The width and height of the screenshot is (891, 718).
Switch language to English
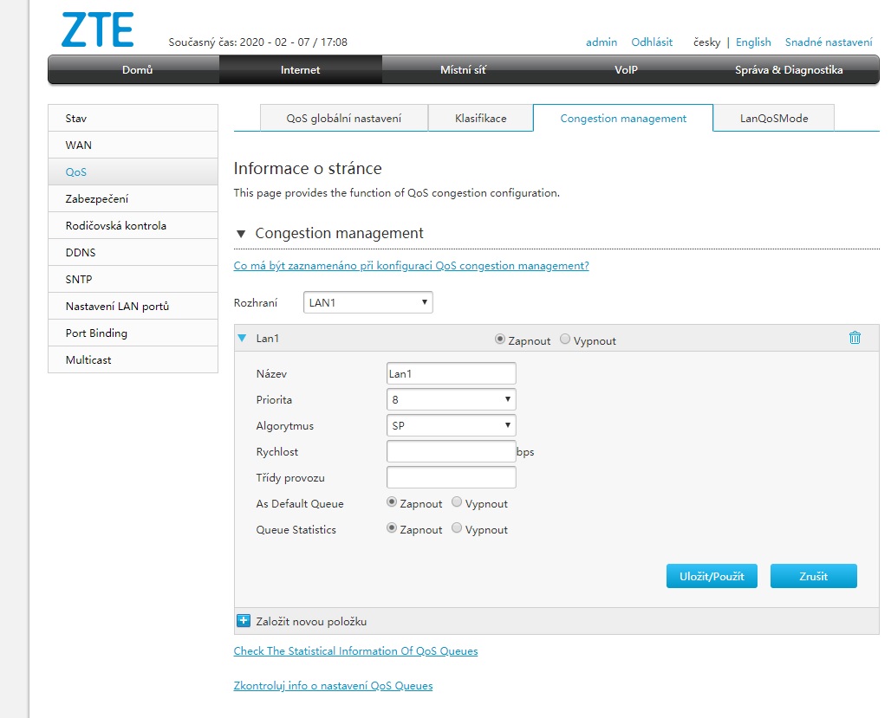click(x=752, y=42)
